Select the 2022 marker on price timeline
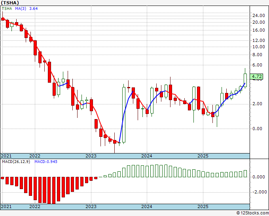 (x=35, y=156)
